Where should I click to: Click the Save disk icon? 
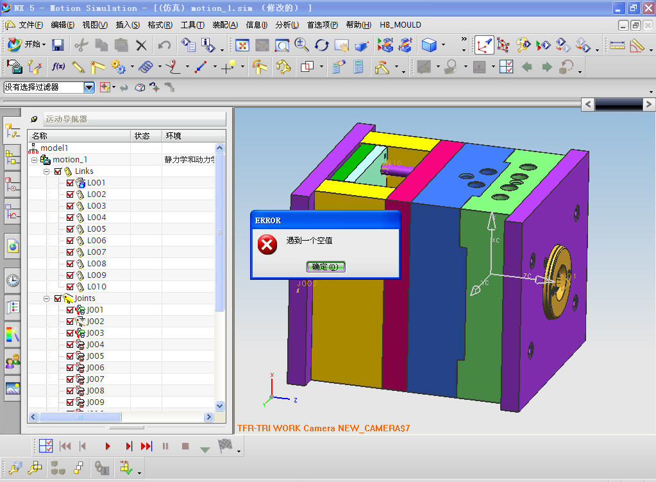pyautogui.click(x=58, y=45)
